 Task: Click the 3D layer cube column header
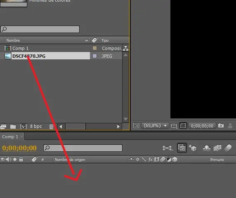click(175, 159)
